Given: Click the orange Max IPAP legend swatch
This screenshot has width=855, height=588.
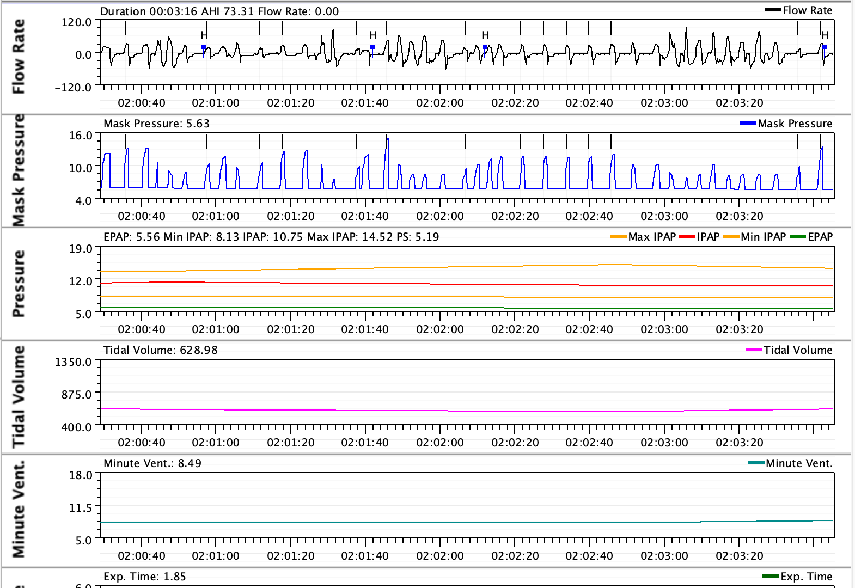Looking at the screenshot, I should tap(619, 237).
